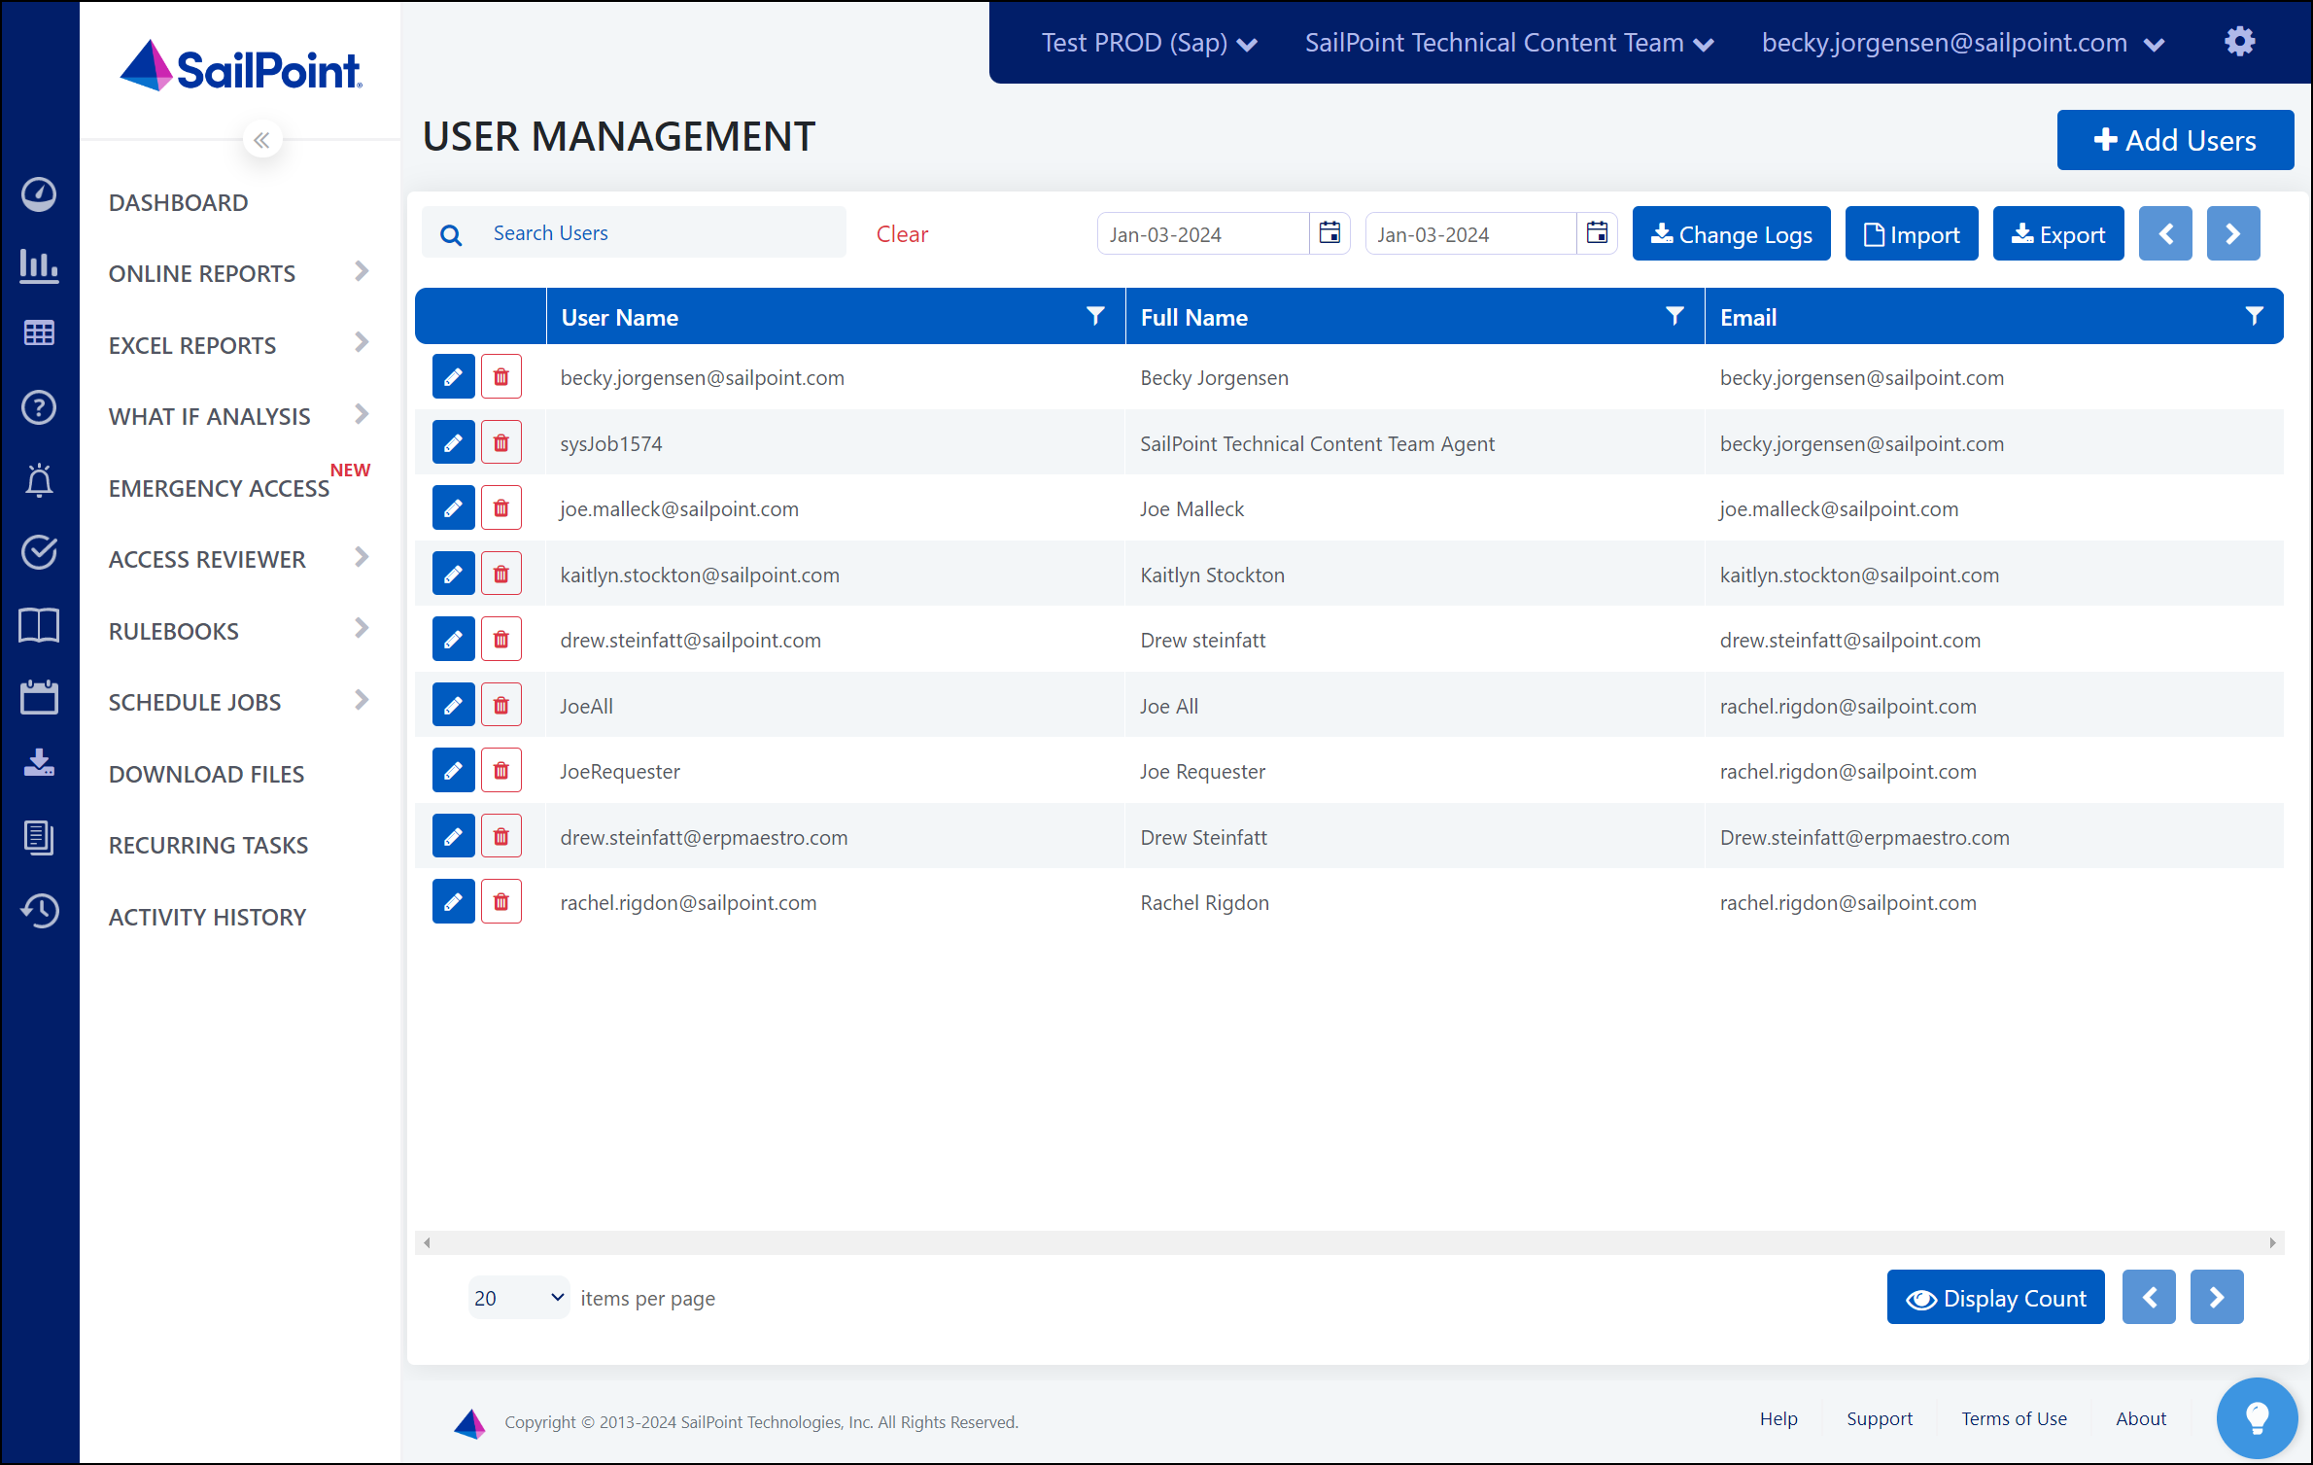Click the horizontal scrollbar right arrow

(2272, 1242)
